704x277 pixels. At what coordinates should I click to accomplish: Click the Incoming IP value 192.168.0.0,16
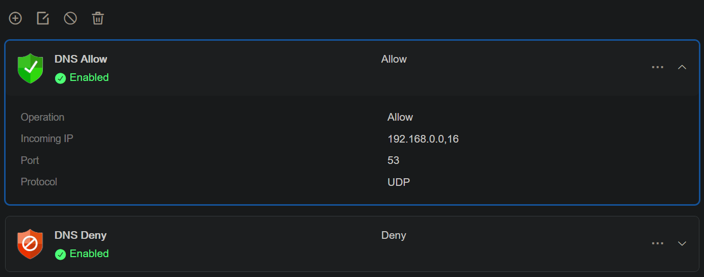pyautogui.click(x=423, y=138)
